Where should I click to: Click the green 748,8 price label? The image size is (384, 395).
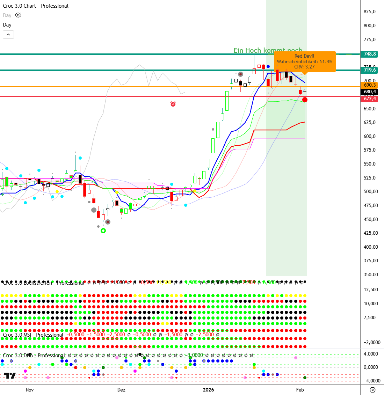click(370, 54)
